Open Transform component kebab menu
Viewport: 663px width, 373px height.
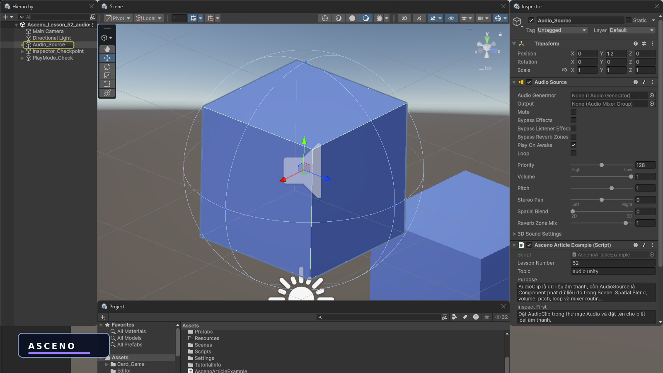point(652,44)
